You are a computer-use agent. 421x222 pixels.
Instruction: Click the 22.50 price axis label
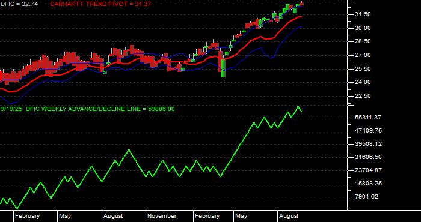click(x=363, y=96)
